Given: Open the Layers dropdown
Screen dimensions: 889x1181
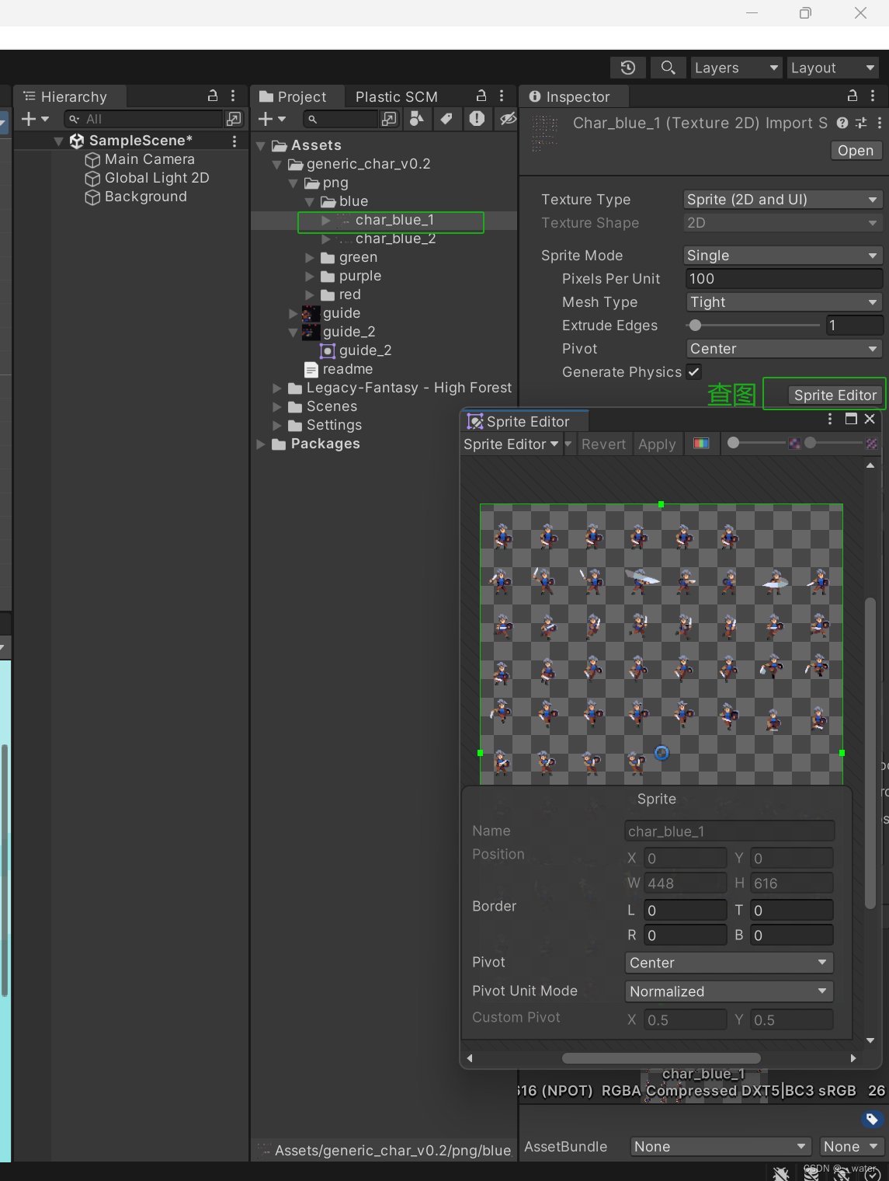Looking at the screenshot, I should coord(736,68).
